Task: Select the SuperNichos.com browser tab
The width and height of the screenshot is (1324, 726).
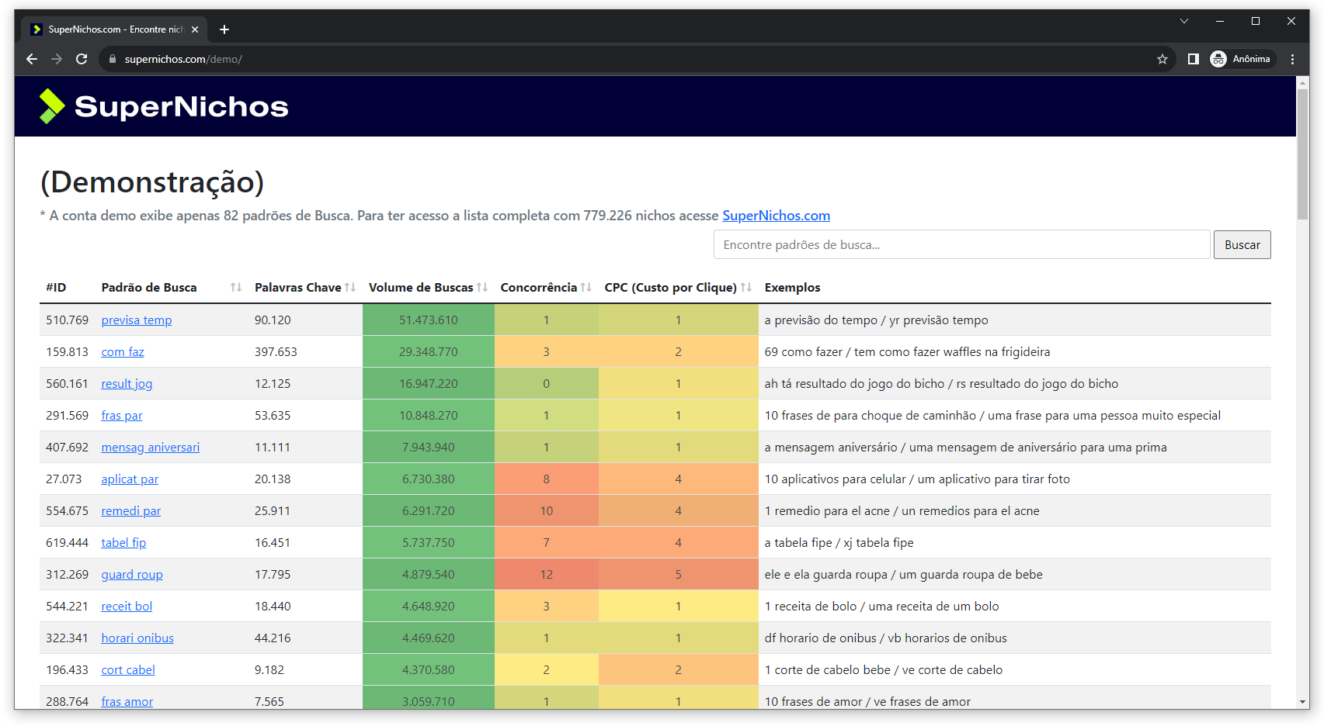Action: pos(115,29)
